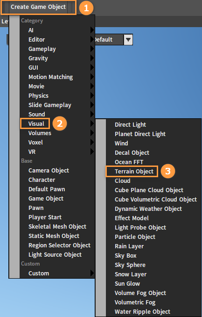
Task: Select Ocean FFT item
Action: tap(129, 162)
